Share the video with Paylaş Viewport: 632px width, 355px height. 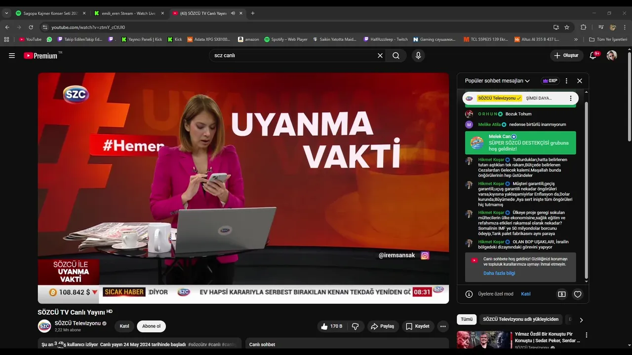(383, 326)
